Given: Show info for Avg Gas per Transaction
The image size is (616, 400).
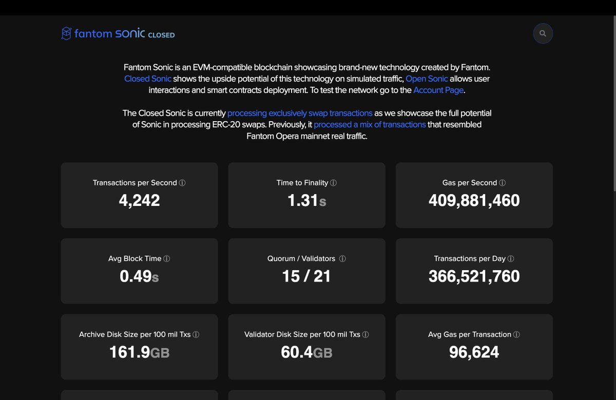Looking at the screenshot, I should pos(516,335).
